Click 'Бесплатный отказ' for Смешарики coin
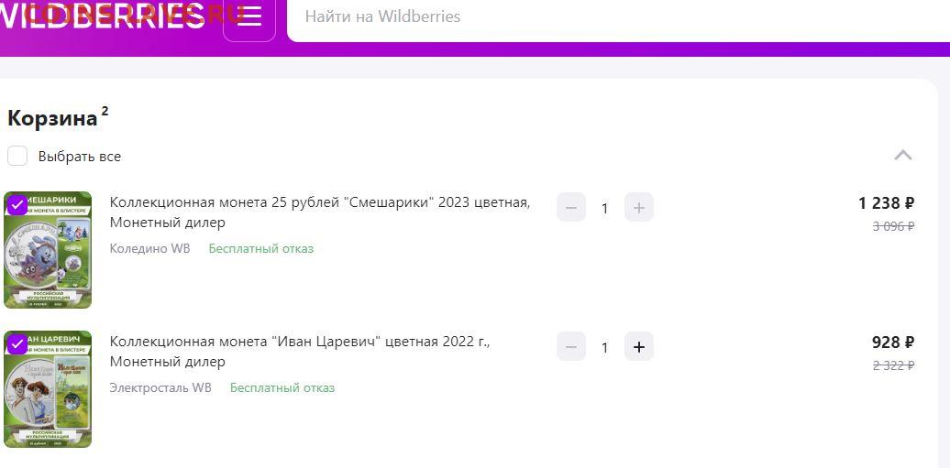The image size is (950, 468). click(x=261, y=249)
